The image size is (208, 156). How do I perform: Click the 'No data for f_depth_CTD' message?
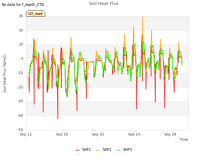pos(23,5)
